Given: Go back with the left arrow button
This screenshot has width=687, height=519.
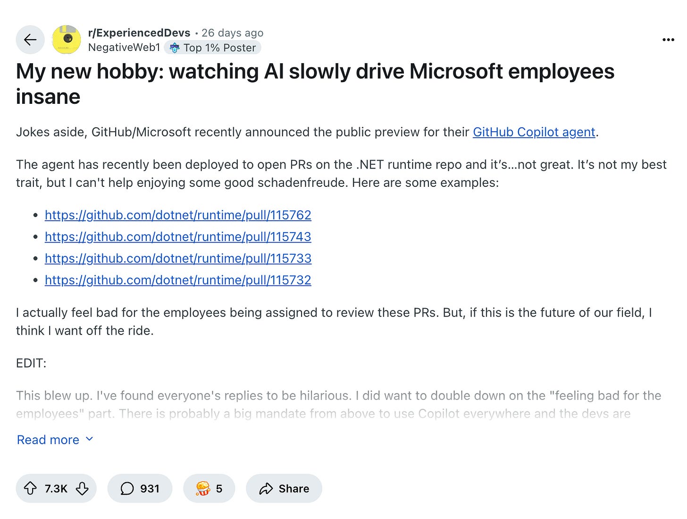Looking at the screenshot, I should pyautogui.click(x=30, y=40).
